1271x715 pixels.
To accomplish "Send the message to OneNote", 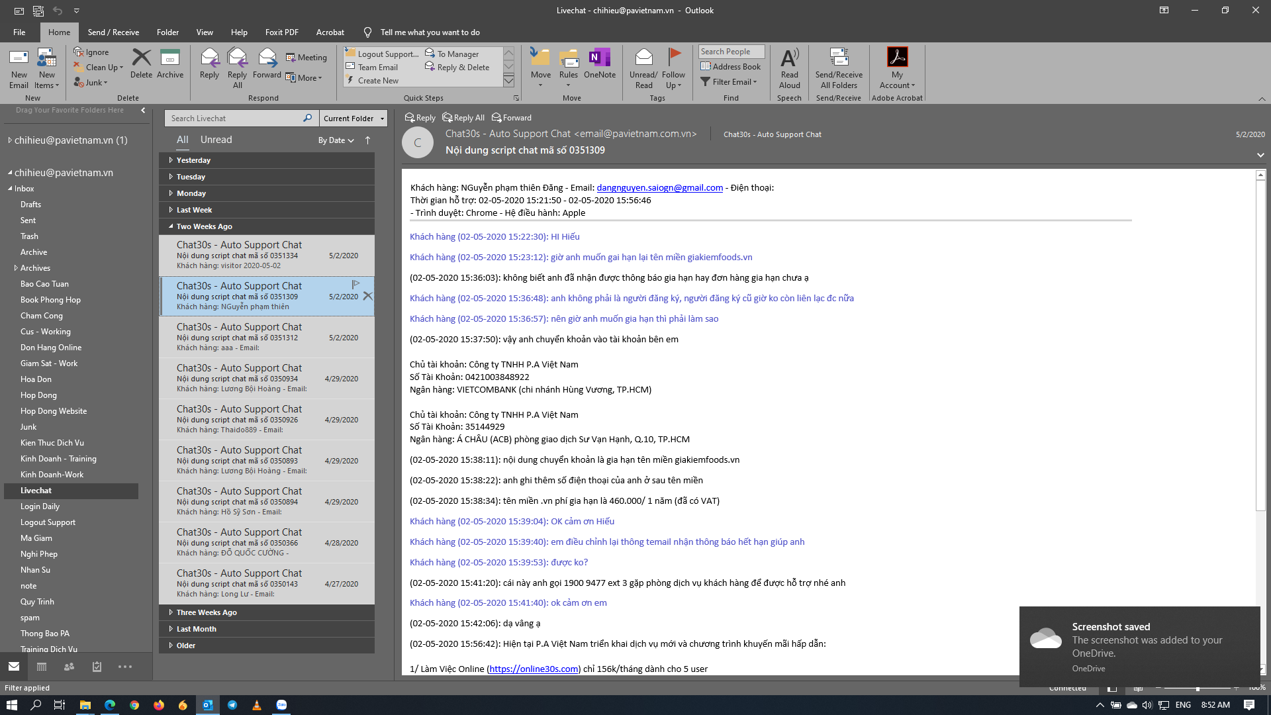I will point(600,64).
